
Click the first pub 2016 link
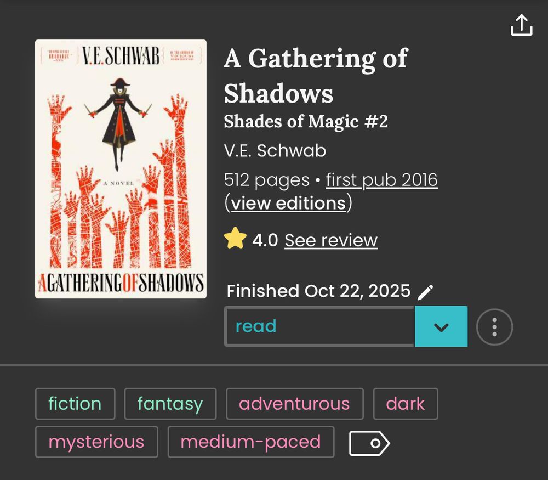pyautogui.click(x=381, y=180)
